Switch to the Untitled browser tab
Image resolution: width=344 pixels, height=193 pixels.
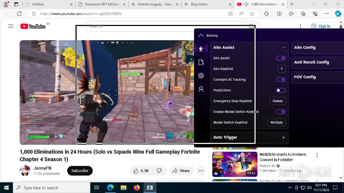click(x=48, y=4)
